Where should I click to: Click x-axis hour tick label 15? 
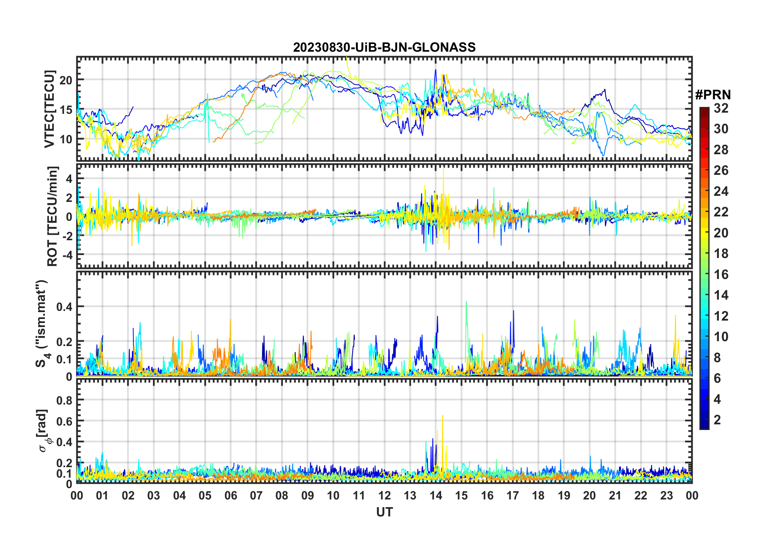point(461,495)
